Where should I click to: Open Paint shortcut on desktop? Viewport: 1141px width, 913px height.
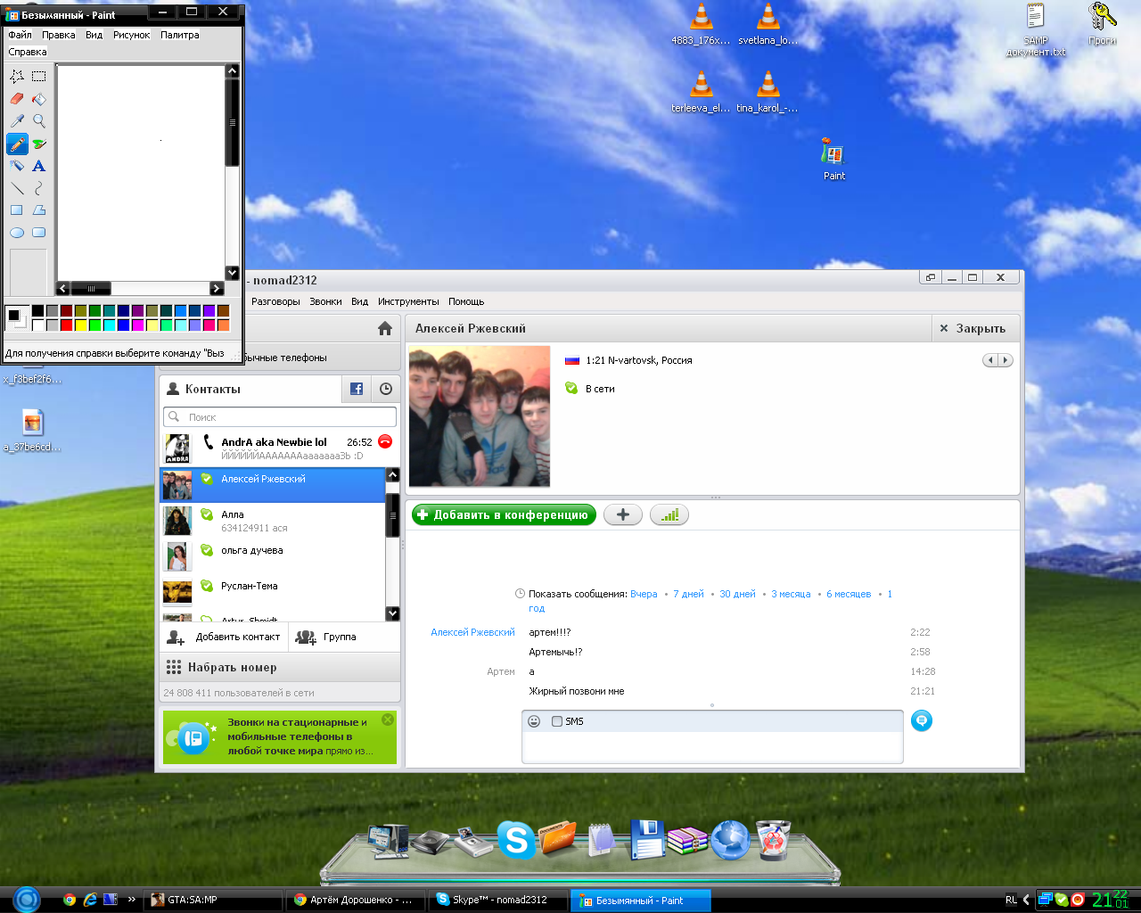point(833,160)
